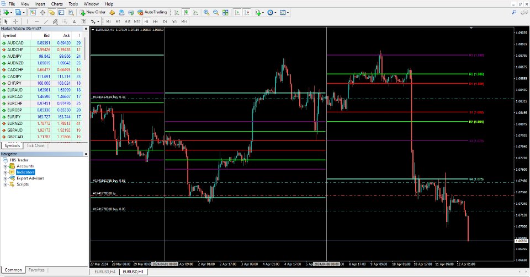Select the Crosshair tool

15,21
